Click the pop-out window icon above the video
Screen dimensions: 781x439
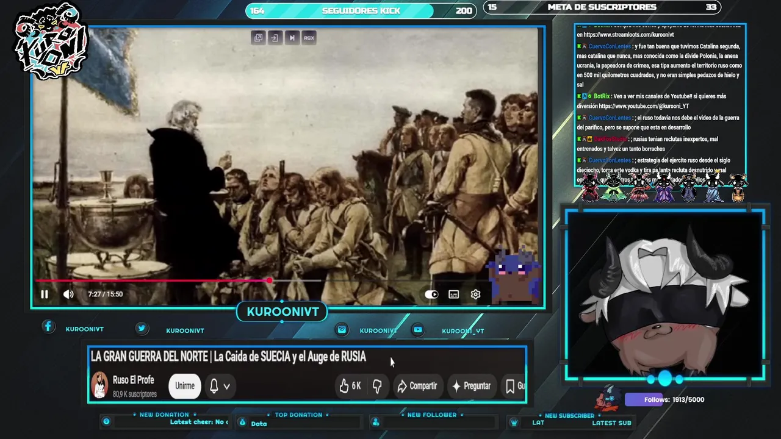[x=258, y=38]
